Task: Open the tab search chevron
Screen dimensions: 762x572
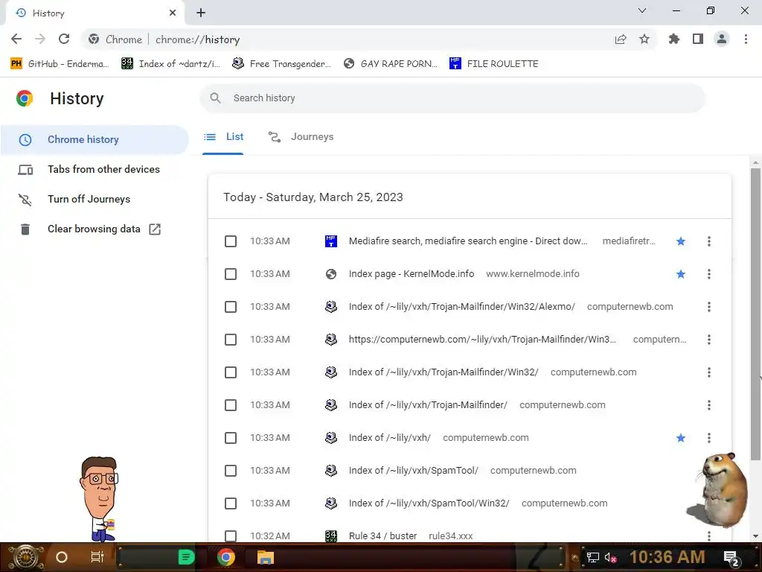Action: point(642,10)
